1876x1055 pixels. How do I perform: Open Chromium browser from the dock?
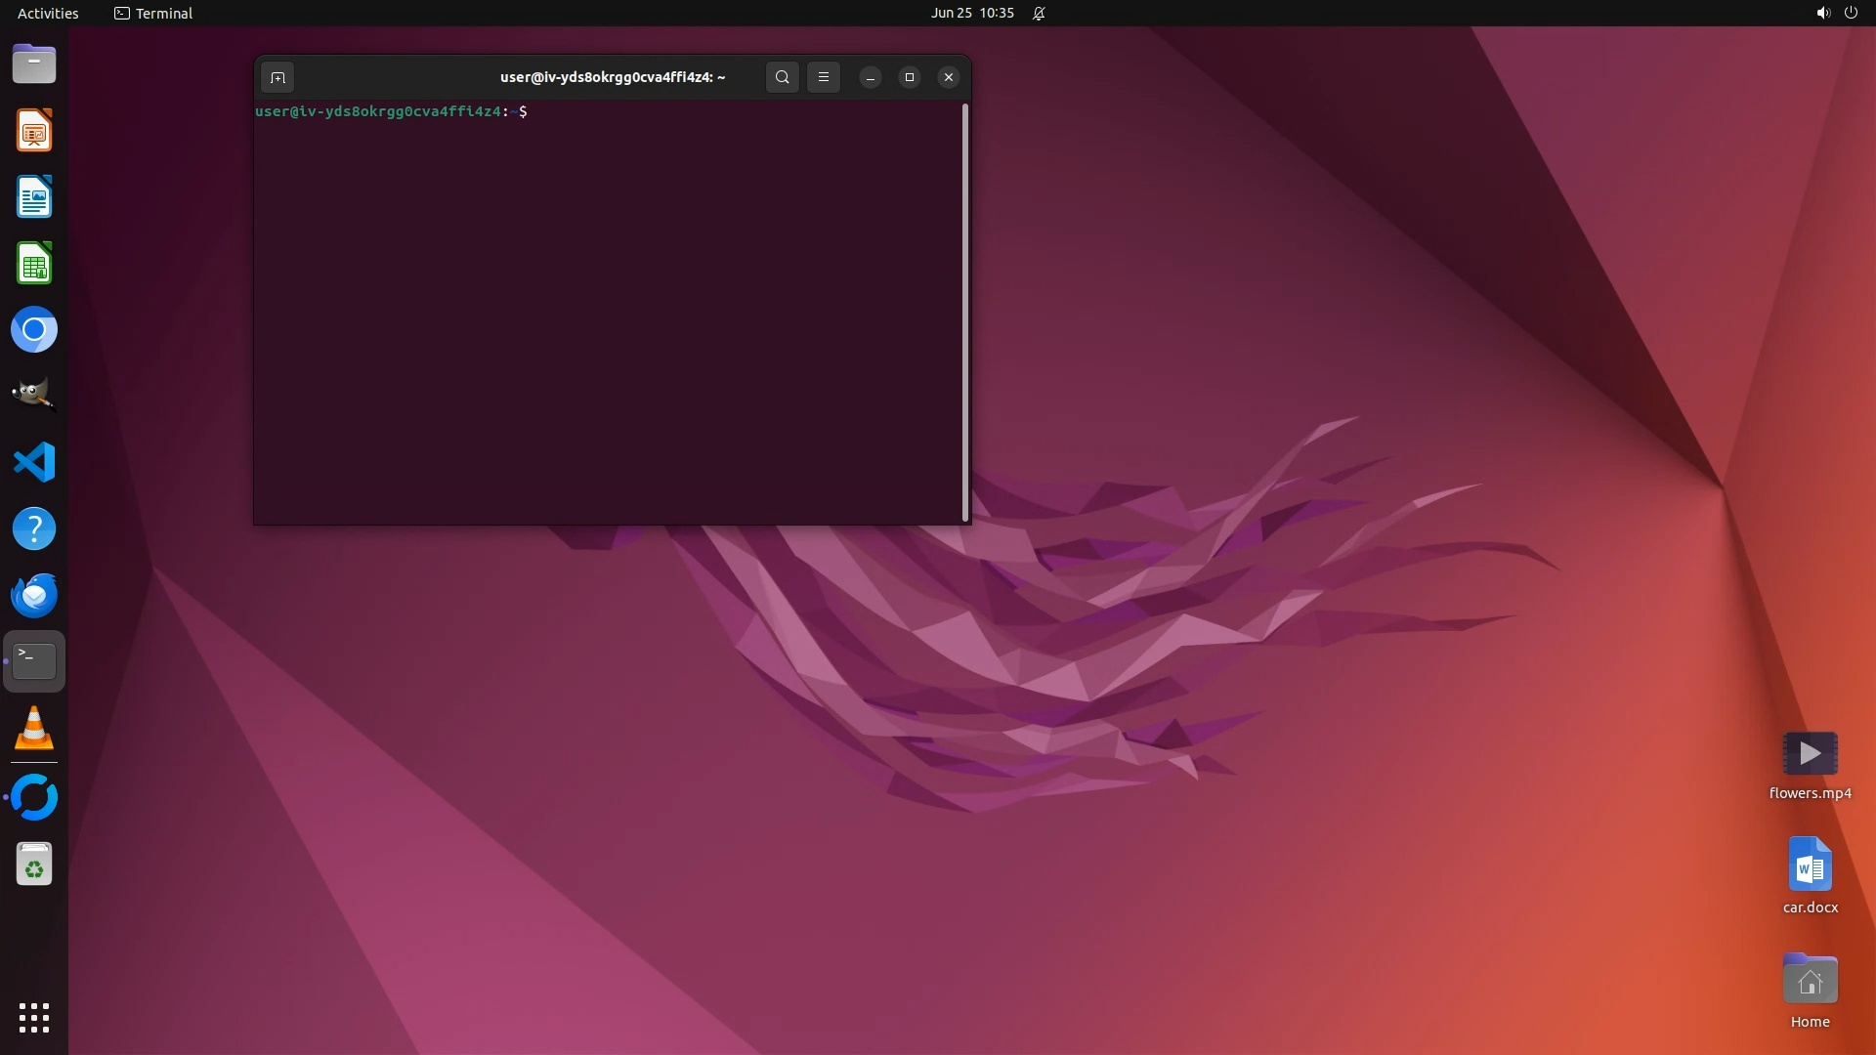pos(34,330)
